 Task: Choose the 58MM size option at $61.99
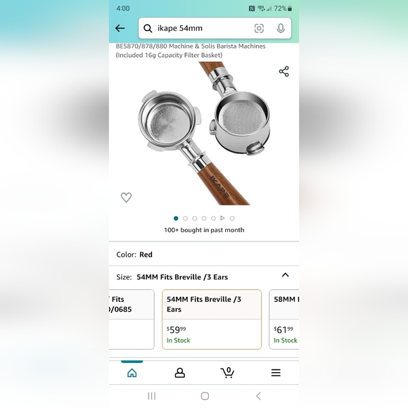pos(284,319)
